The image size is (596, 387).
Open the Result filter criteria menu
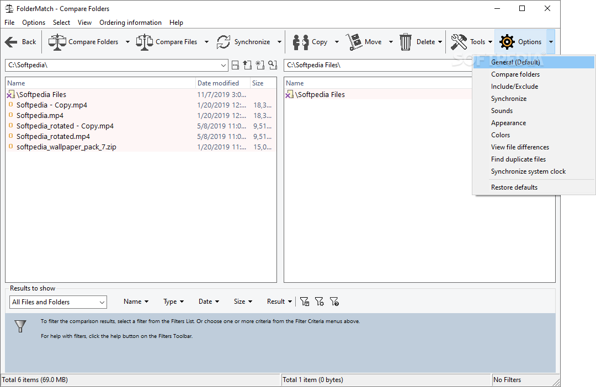point(279,302)
